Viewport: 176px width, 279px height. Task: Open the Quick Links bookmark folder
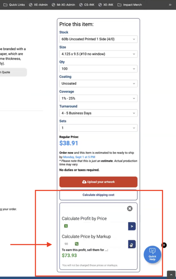[14, 5]
